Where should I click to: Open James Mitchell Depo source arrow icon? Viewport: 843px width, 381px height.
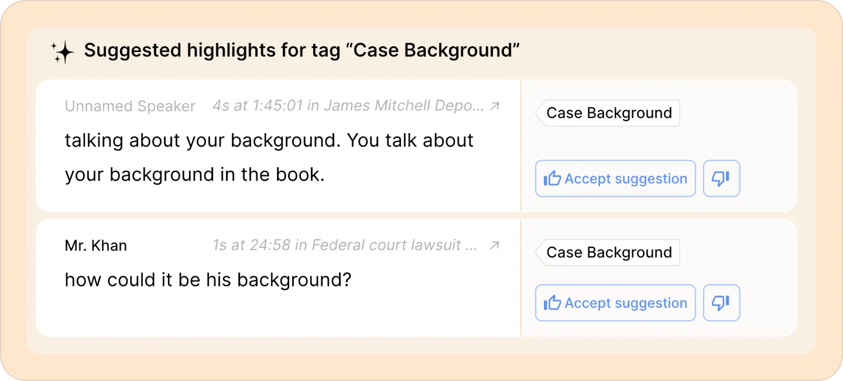tap(495, 106)
